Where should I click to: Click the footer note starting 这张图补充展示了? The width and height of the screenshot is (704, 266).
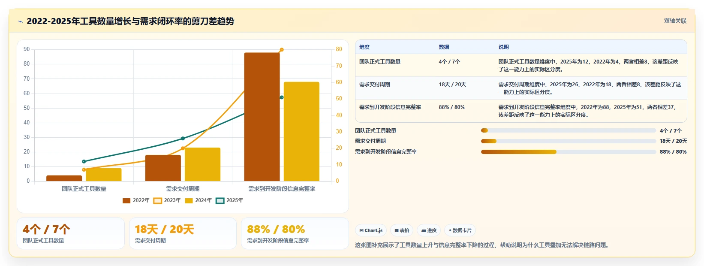point(483,245)
